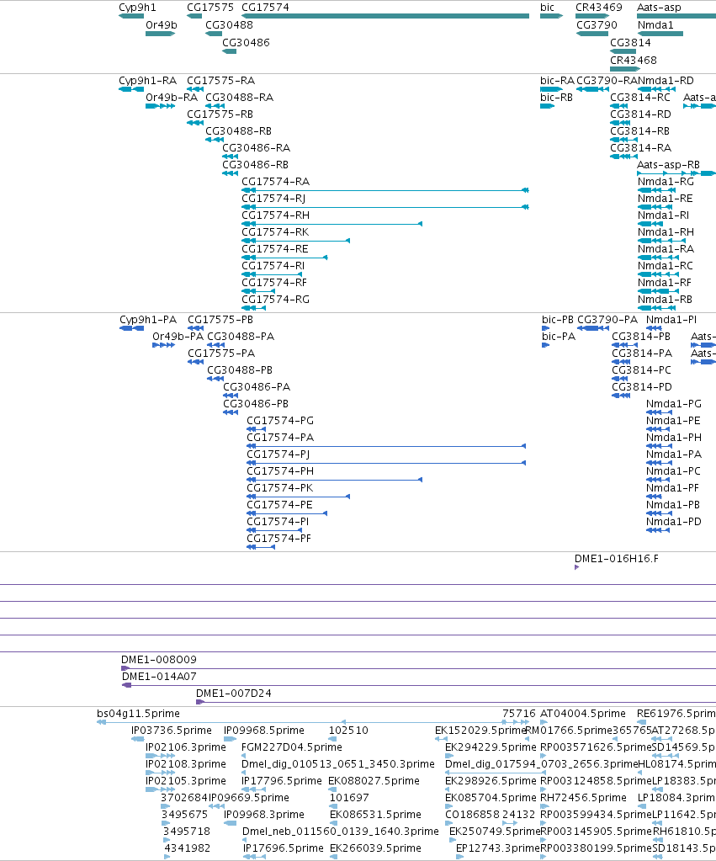The width and height of the screenshot is (716, 861).
Task: Select the CG17574 gene bar
Action: (385, 16)
